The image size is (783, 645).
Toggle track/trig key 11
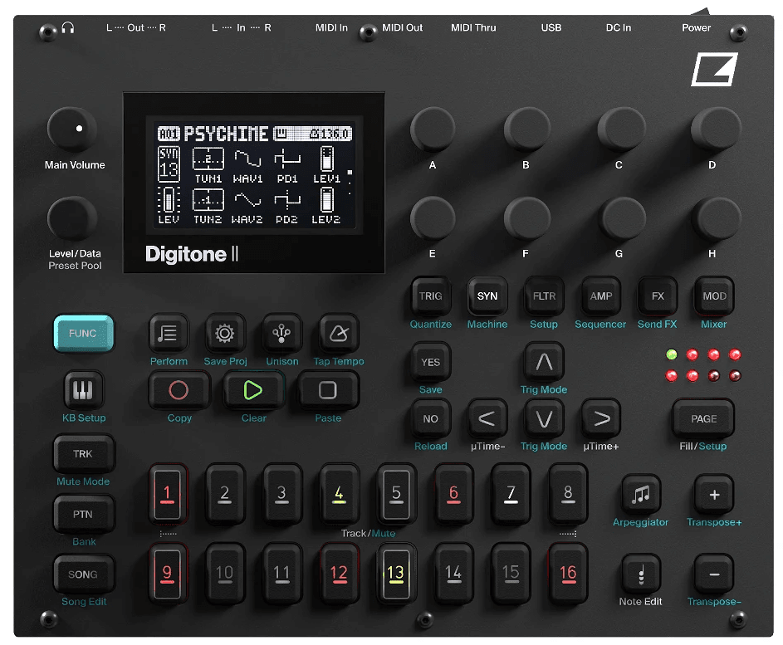click(281, 573)
